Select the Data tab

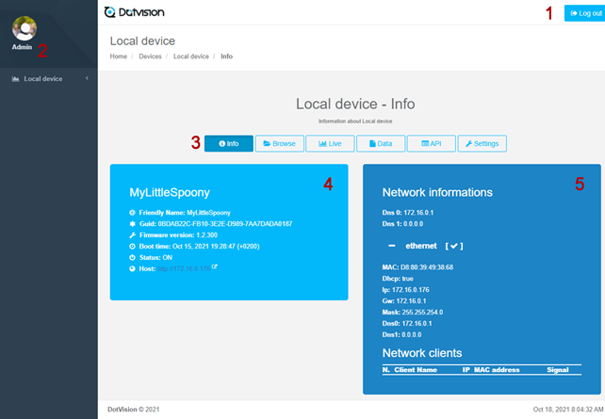pos(381,144)
